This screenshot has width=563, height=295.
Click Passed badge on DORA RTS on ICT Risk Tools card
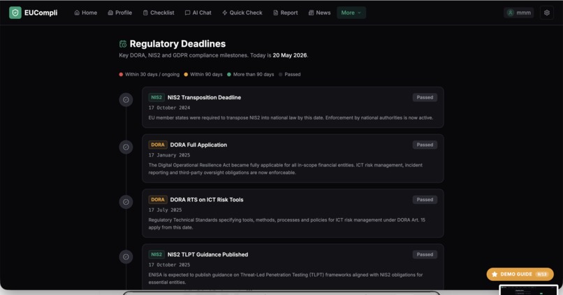pyautogui.click(x=425, y=199)
